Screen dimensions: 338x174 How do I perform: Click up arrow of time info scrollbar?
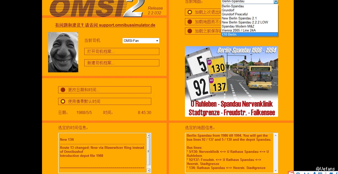148,135
